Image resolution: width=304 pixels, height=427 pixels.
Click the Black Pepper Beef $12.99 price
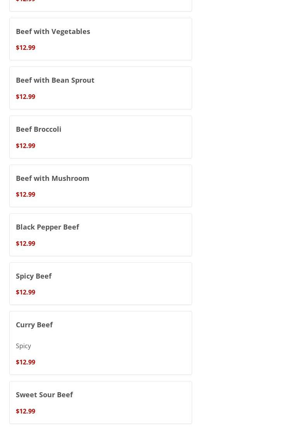tap(26, 243)
